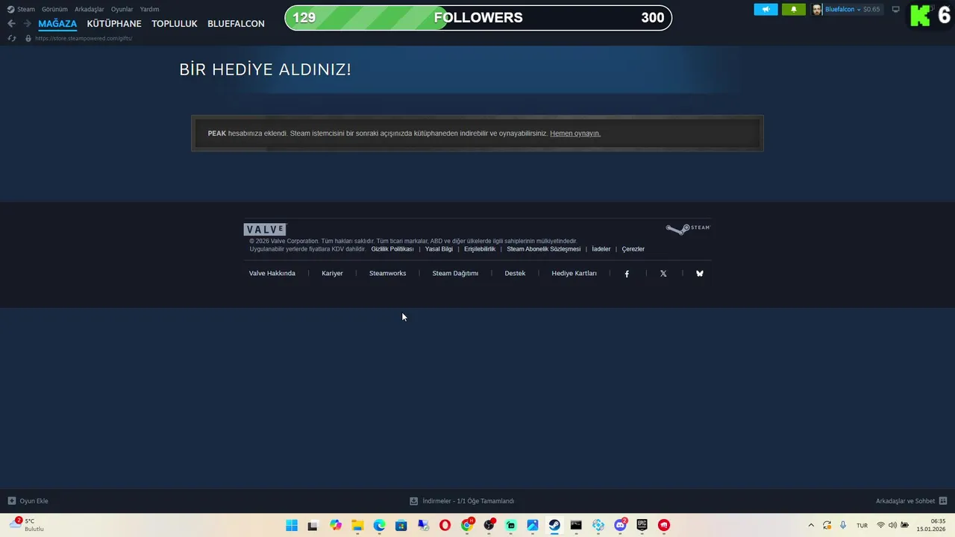Open Destek footer link
The image size is (955, 537).
(x=515, y=274)
